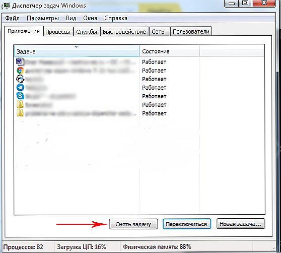Viewport: 281px width, 253px height.
Task: Select the Skype task icon
Action: point(20,96)
